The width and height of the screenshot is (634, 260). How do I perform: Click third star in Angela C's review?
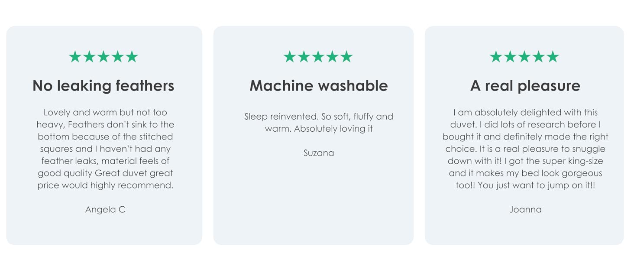point(104,57)
